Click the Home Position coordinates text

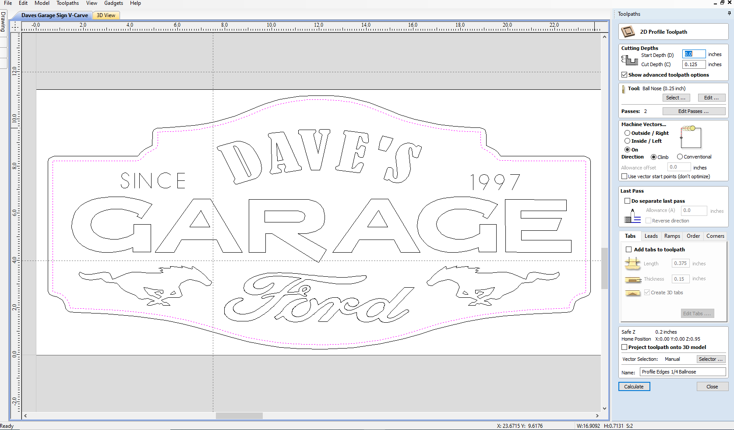click(678, 339)
